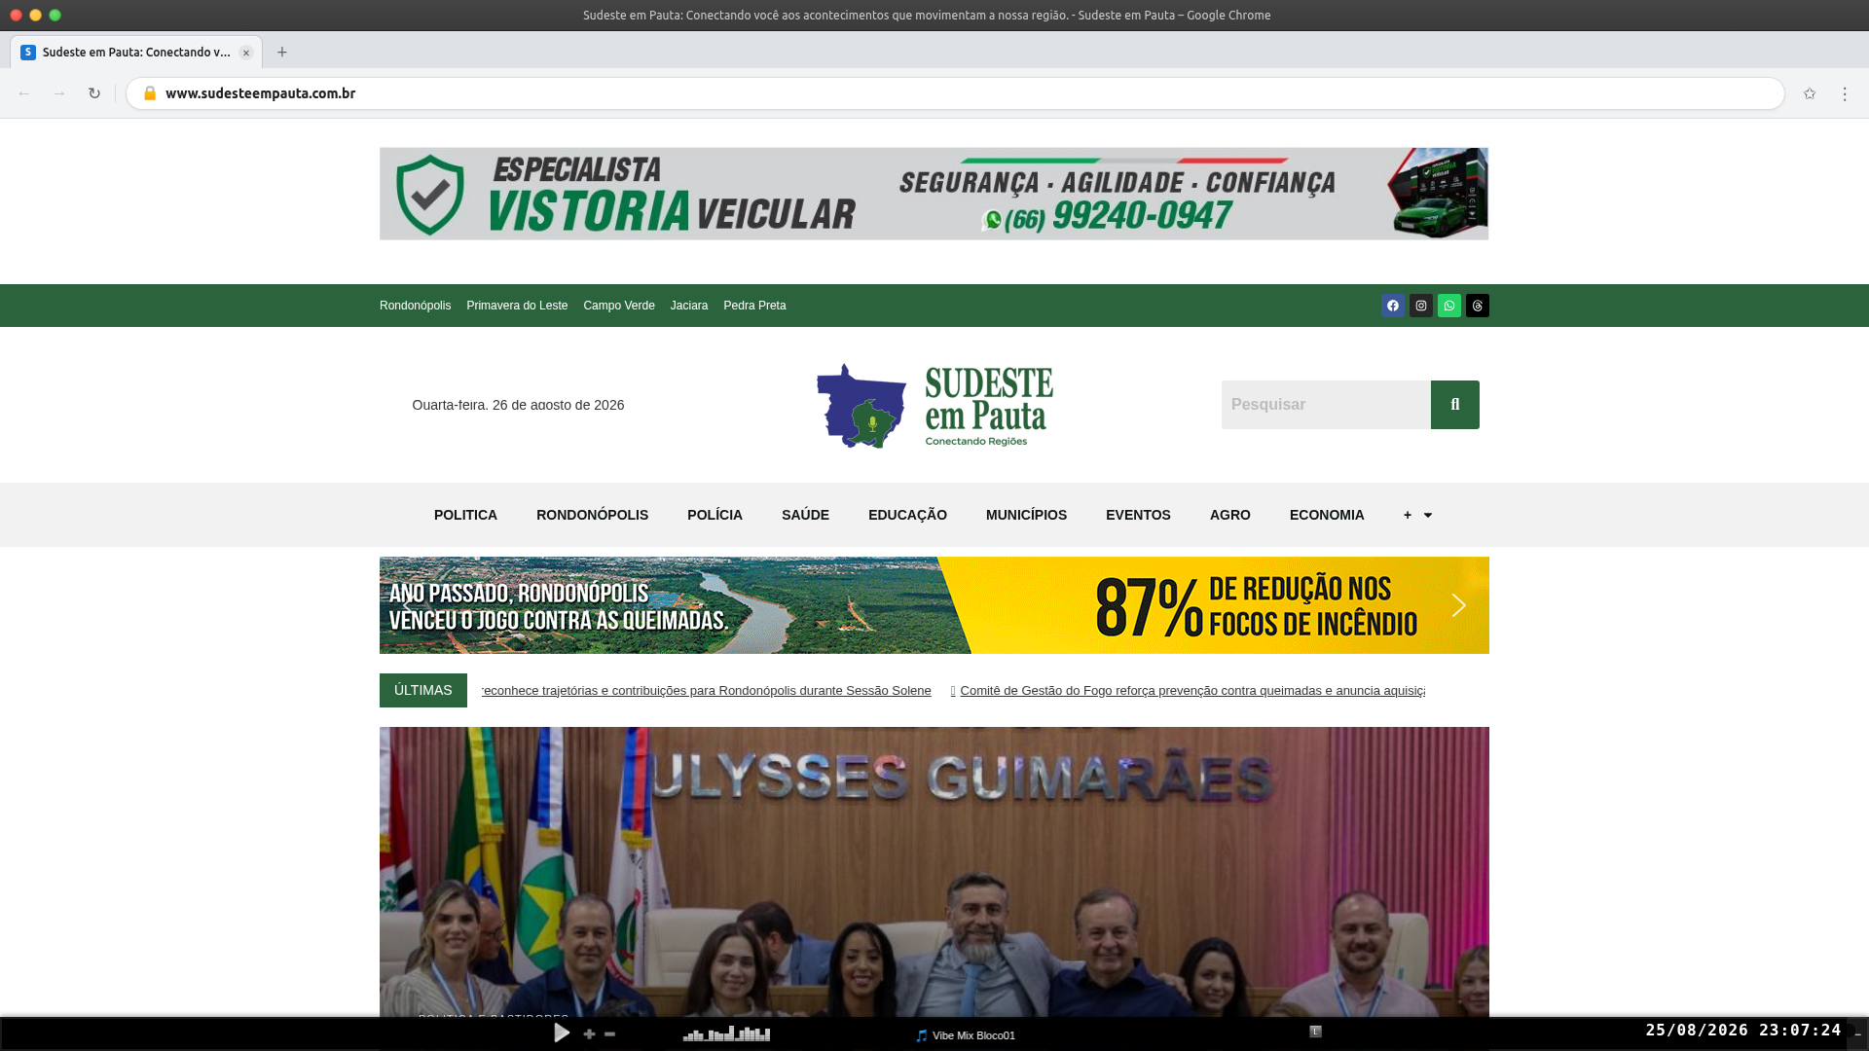
Task: Open the WhatsApp social icon
Action: [1448, 306]
